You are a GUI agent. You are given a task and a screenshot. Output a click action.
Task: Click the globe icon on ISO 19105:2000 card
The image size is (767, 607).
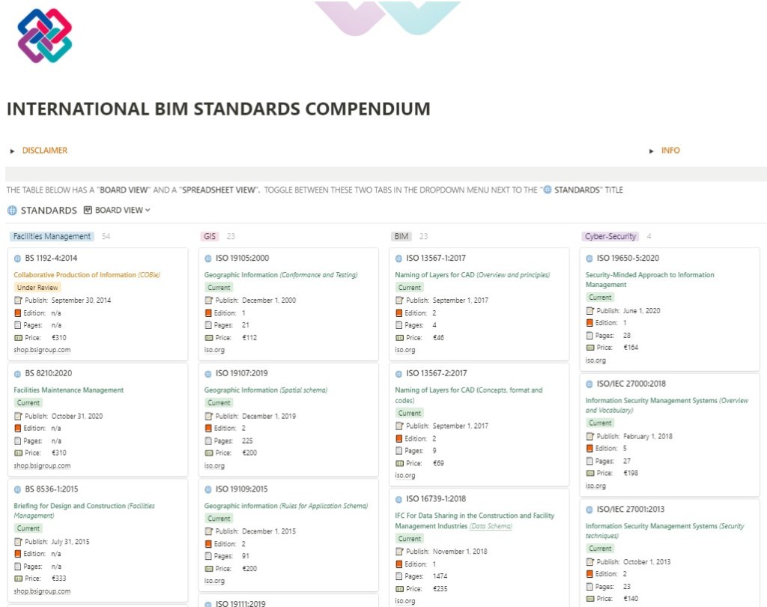tap(209, 259)
